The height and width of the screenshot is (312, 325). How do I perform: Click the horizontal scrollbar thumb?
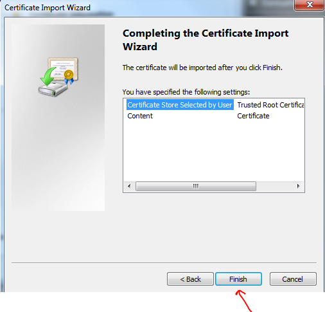(196, 186)
